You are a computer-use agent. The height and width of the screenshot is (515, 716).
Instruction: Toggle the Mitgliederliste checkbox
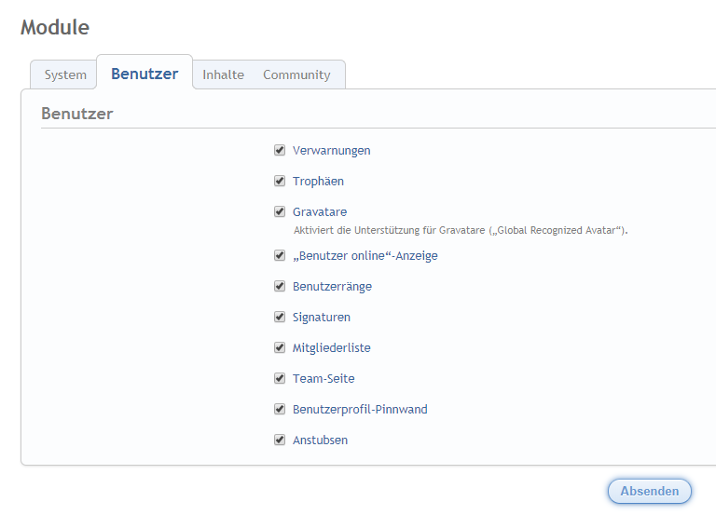coord(280,347)
